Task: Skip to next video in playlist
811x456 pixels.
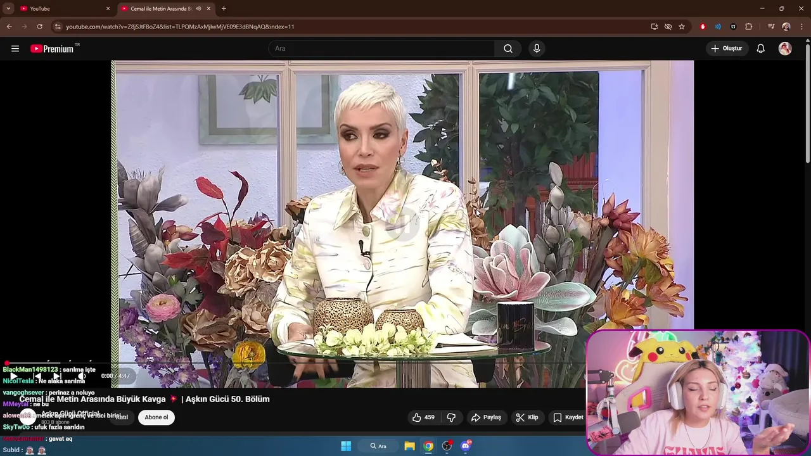Action: pos(57,376)
